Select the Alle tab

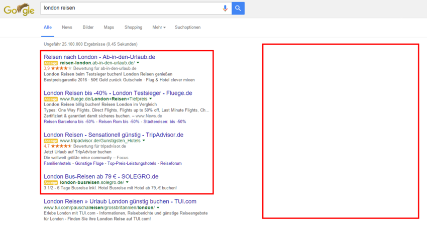tap(48, 27)
